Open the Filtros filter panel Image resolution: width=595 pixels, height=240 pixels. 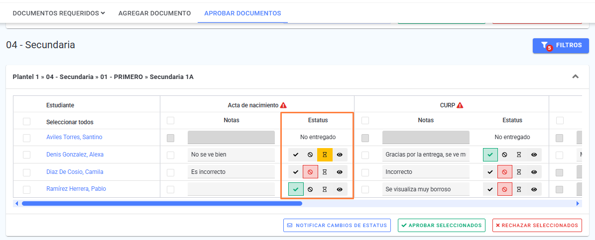click(561, 45)
